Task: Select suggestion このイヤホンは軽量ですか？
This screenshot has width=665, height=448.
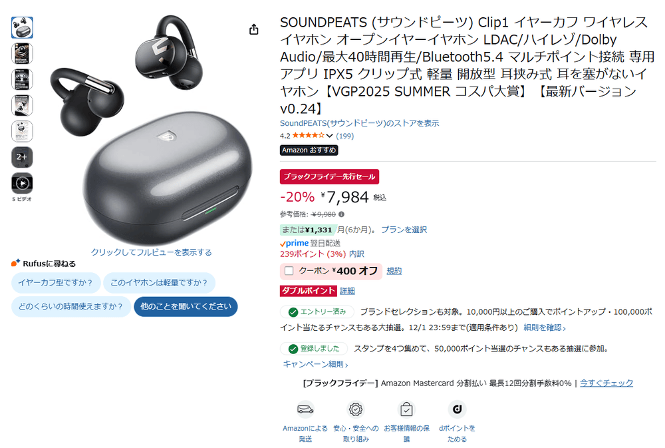Action: point(159,283)
